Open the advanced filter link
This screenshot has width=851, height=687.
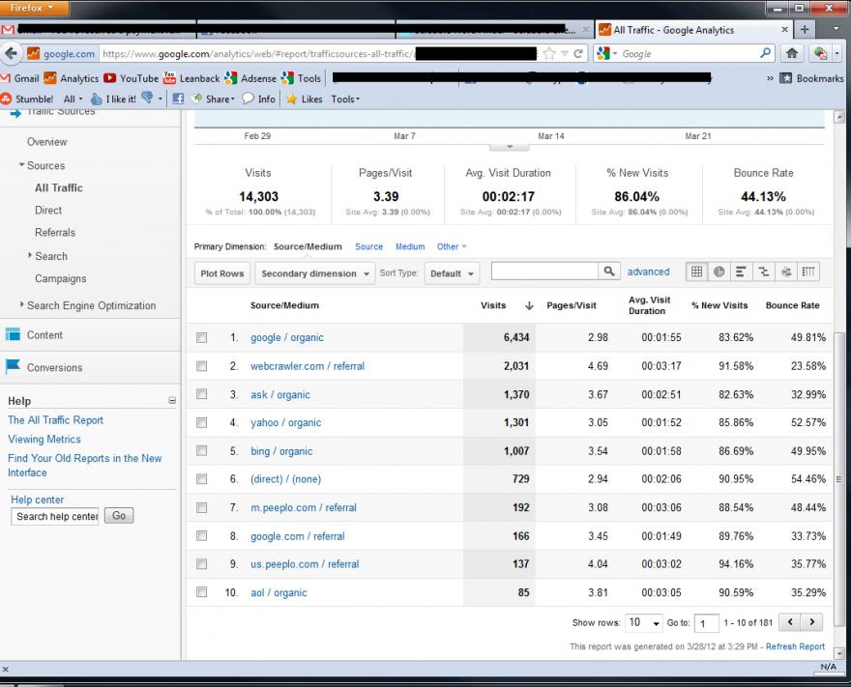pos(649,272)
